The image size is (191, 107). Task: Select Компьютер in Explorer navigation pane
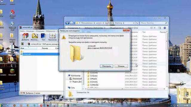pos(74,75)
